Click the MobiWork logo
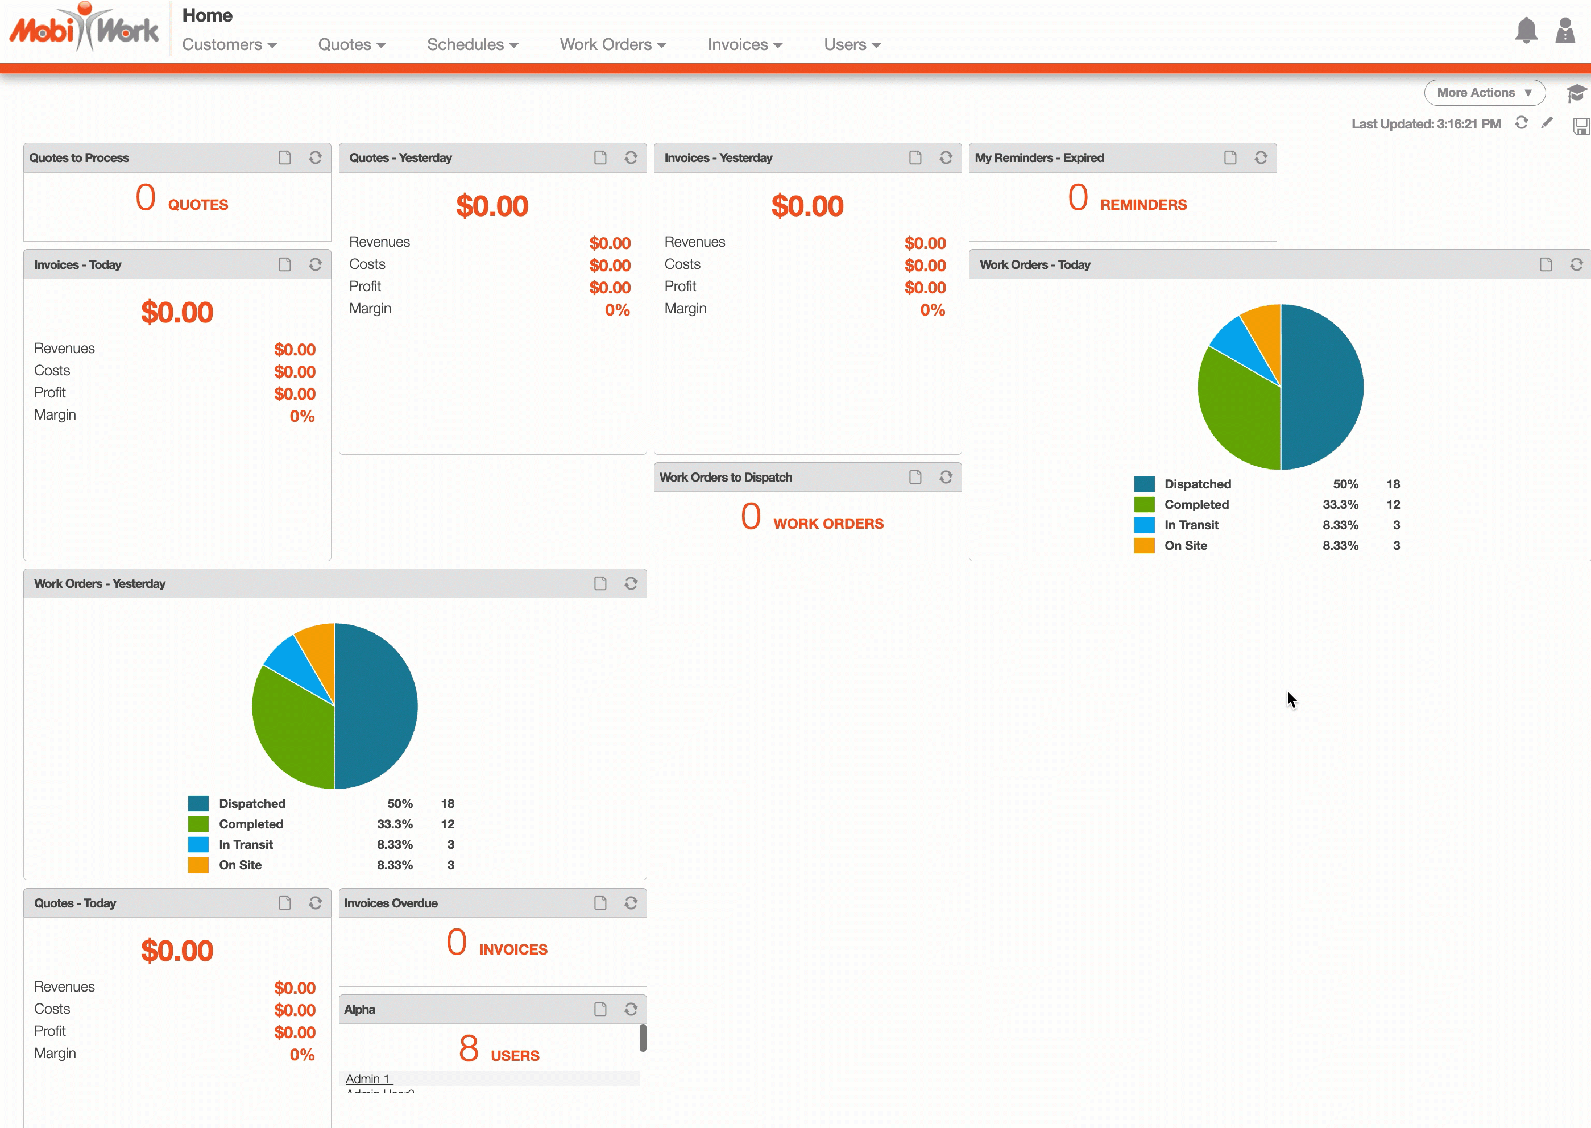This screenshot has height=1128, width=1591. point(84,29)
